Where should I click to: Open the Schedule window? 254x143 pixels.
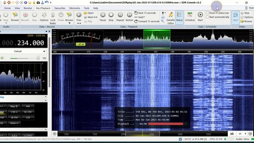[190, 17]
